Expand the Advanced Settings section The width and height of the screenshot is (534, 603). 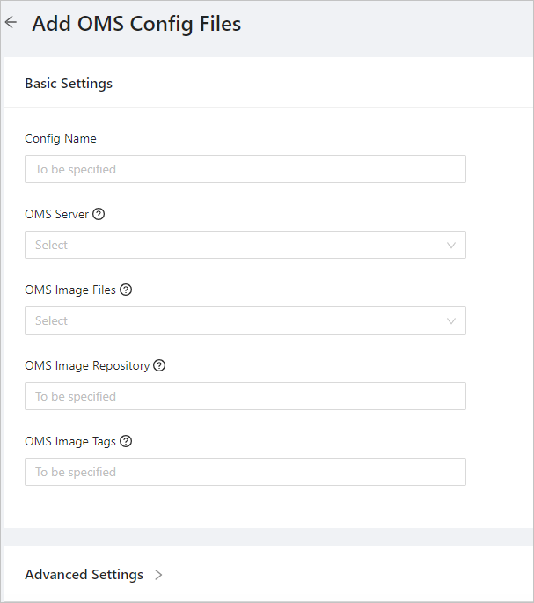[x=84, y=575]
